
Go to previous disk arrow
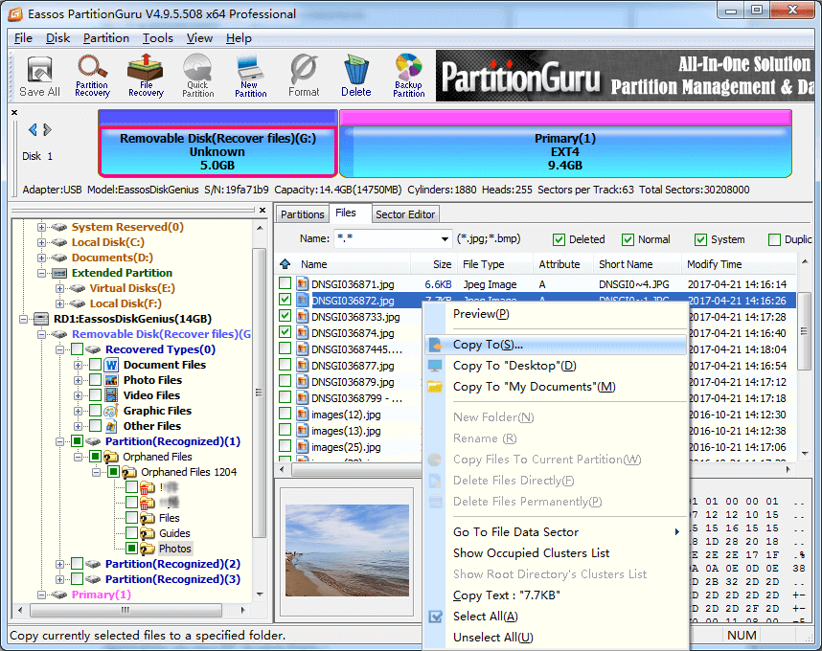click(33, 129)
